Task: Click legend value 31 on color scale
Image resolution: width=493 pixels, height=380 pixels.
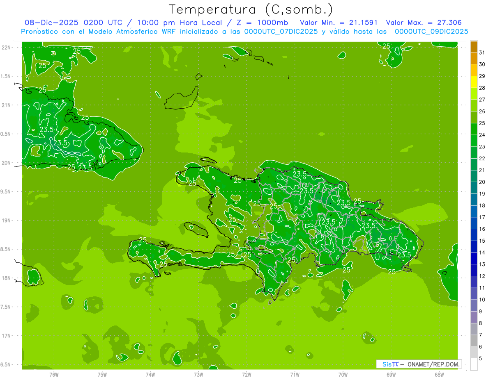Action: (x=482, y=53)
